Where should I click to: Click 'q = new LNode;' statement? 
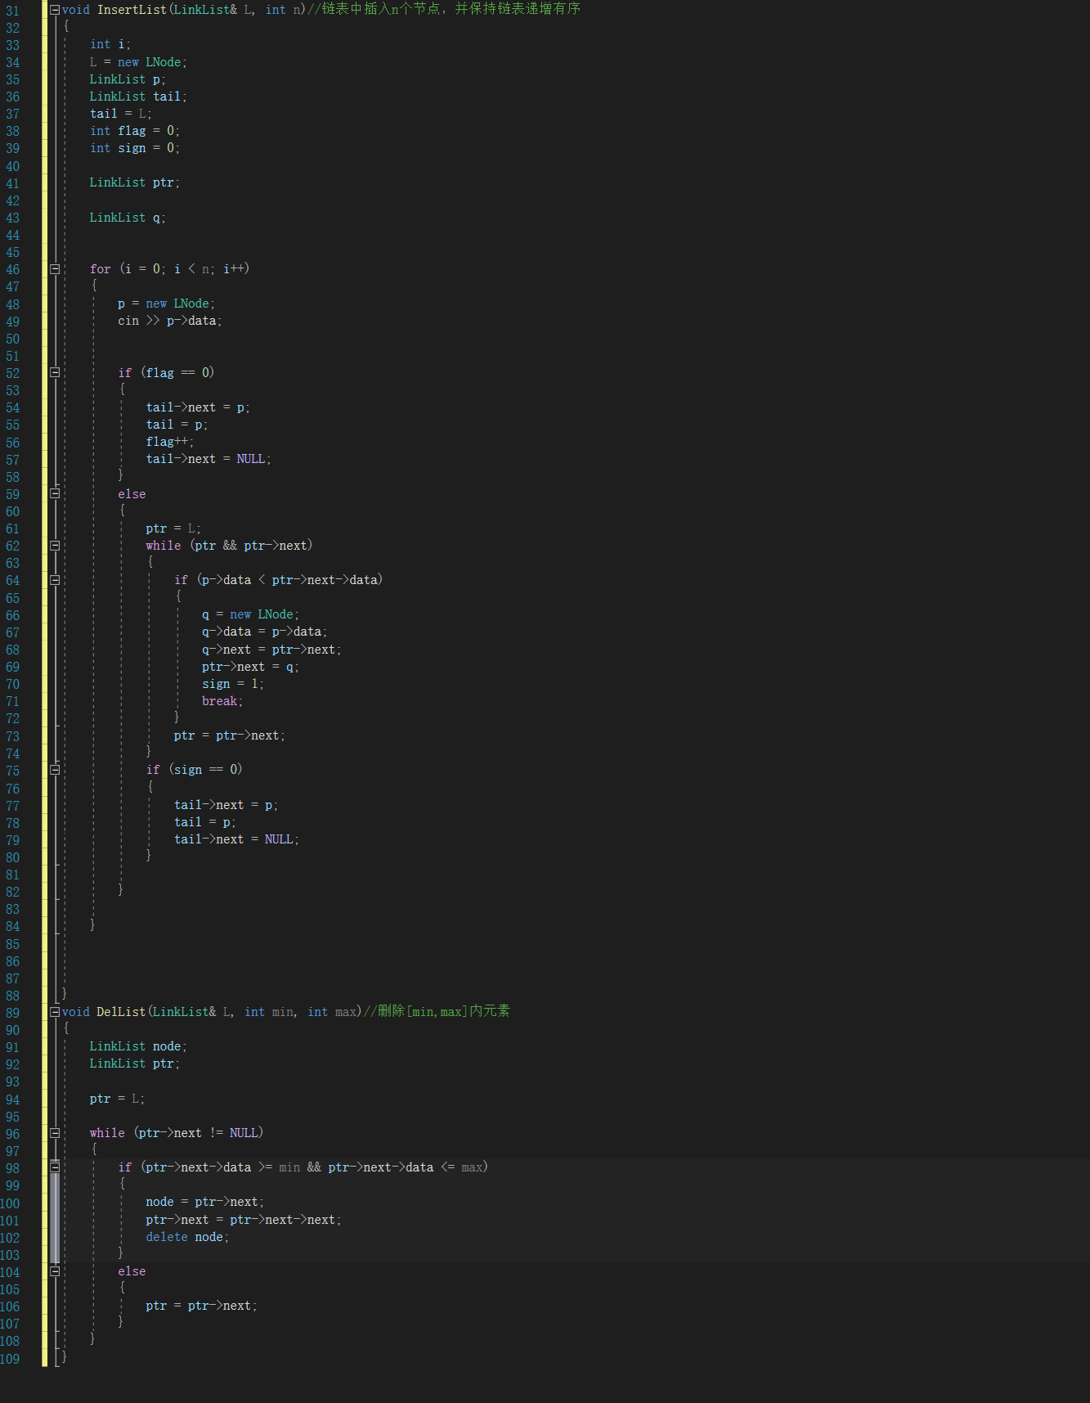coord(250,614)
